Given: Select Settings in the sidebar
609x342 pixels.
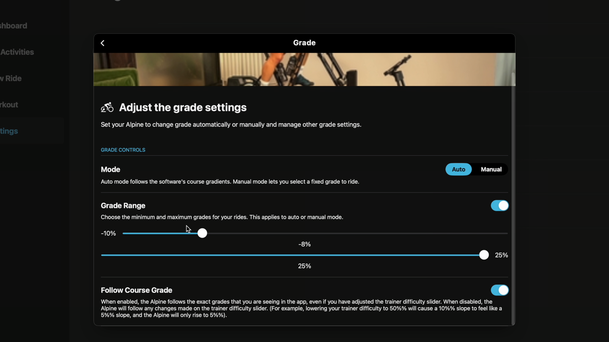Looking at the screenshot, I should (9, 131).
